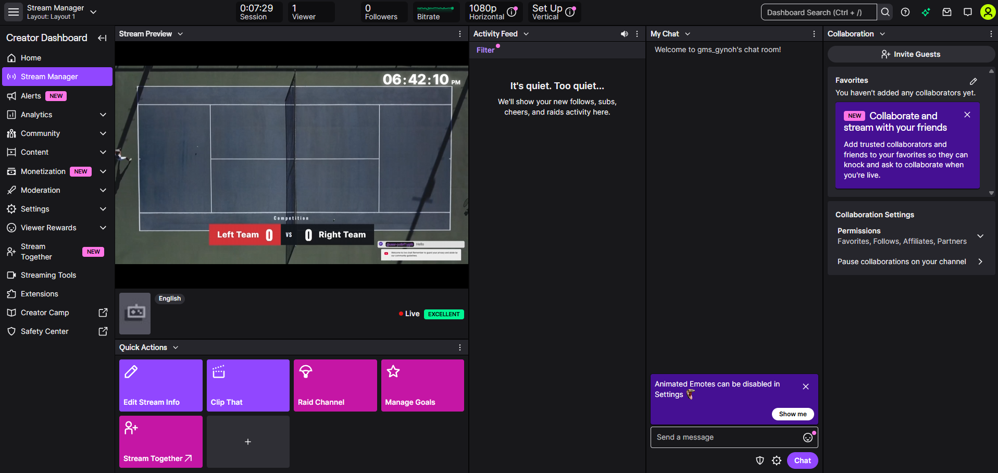Open the hamburger navigation menu
The height and width of the screenshot is (473, 998).
[x=14, y=11]
